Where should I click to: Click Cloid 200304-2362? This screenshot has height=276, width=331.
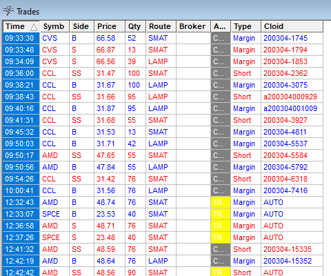click(x=285, y=73)
